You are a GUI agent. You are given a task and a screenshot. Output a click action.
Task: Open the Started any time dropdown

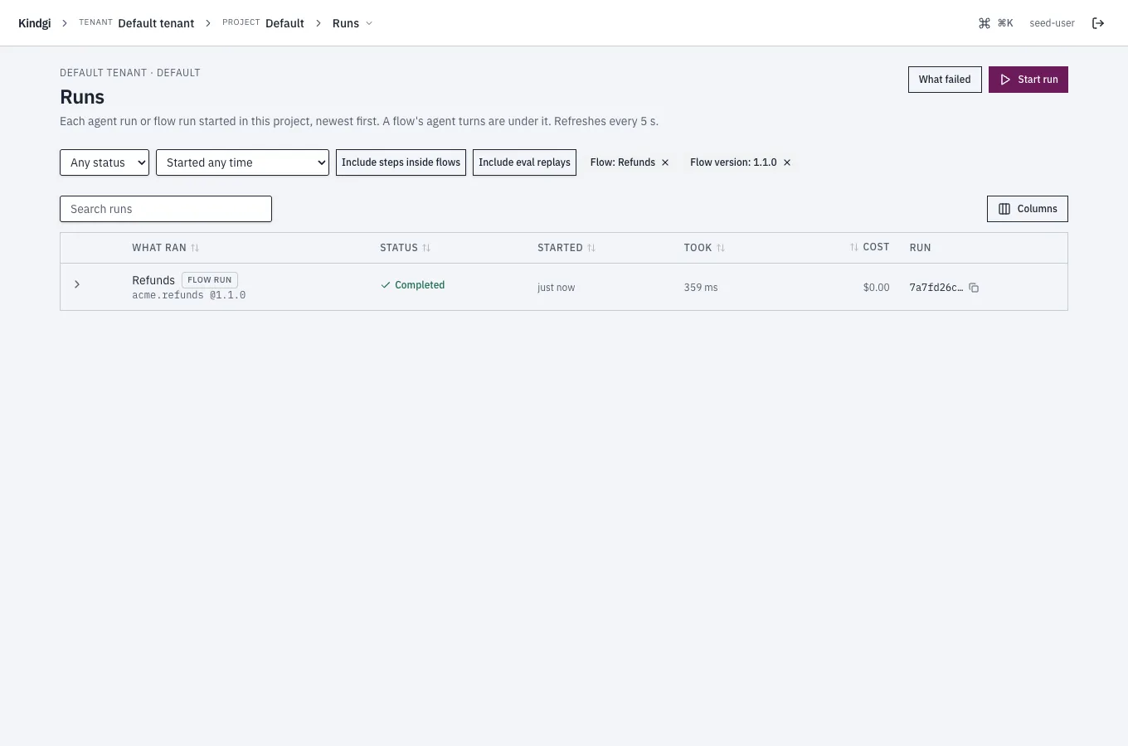pyautogui.click(x=242, y=162)
